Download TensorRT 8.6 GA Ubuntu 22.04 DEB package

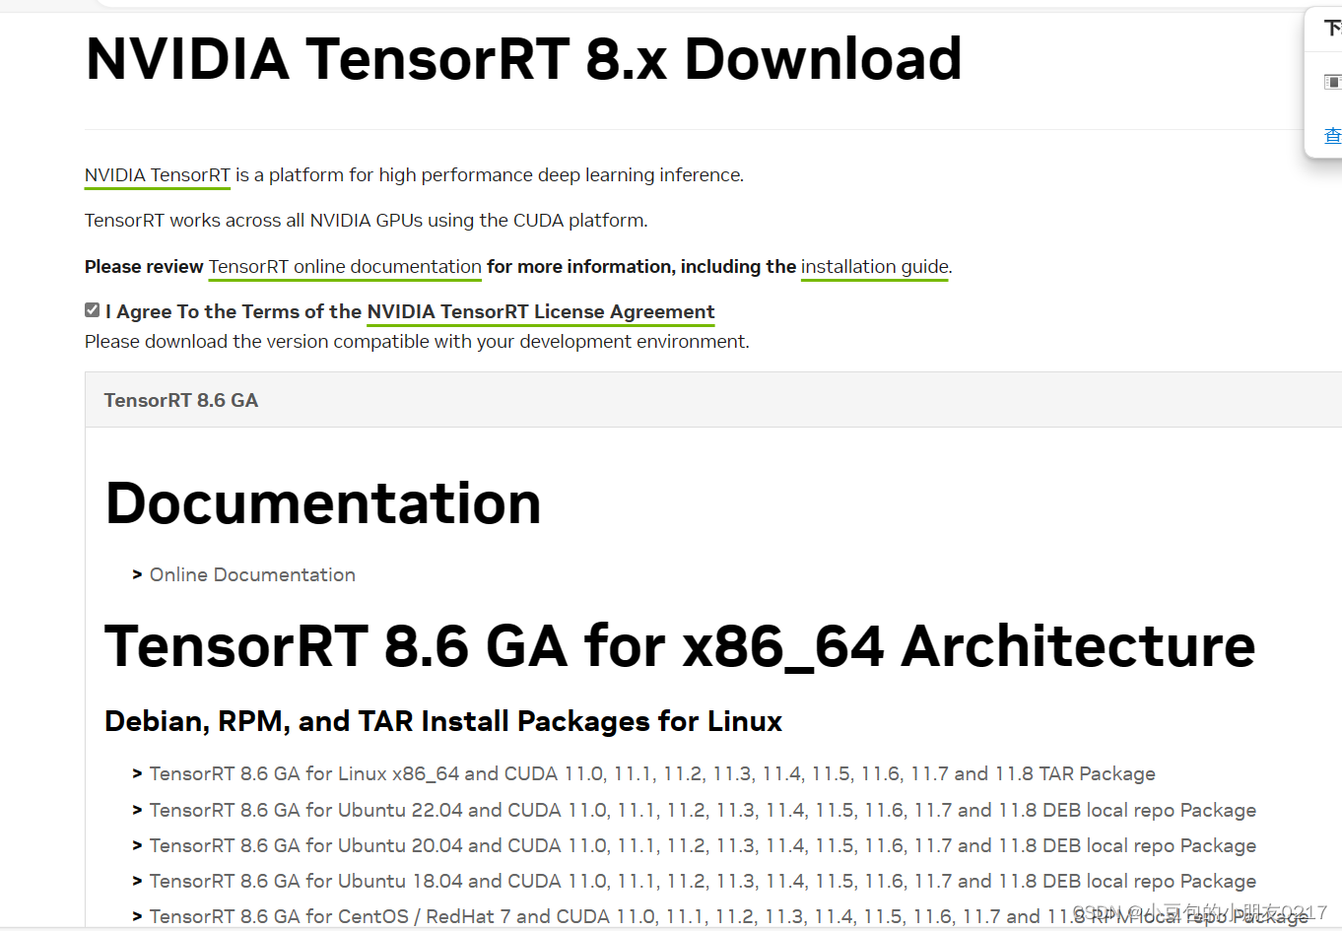tap(703, 811)
